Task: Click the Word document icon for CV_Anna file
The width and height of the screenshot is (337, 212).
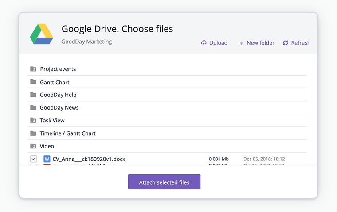Action: click(x=47, y=159)
